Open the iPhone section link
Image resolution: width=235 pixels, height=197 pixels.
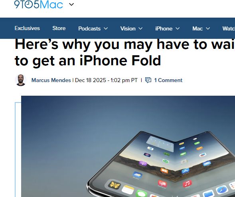(x=164, y=28)
